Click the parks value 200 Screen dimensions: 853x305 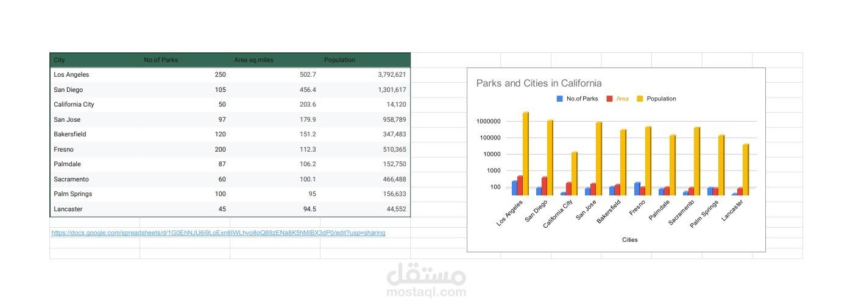pos(220,149)
